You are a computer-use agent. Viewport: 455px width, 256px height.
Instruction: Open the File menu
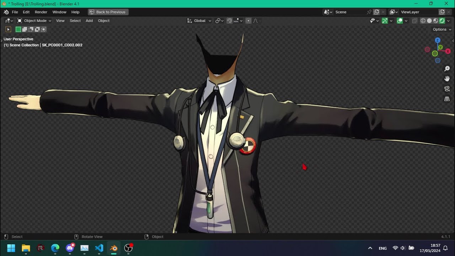tap(15, 12)
